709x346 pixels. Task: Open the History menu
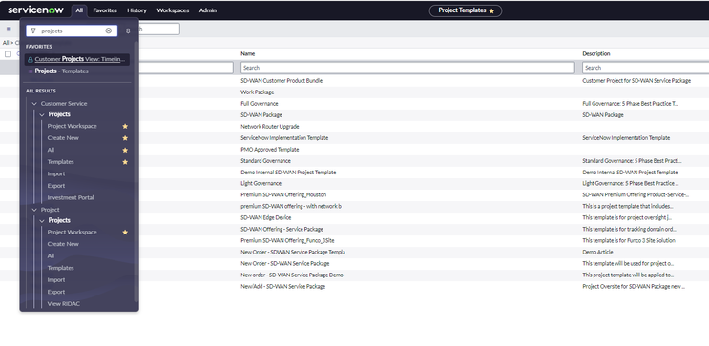coord(137,10)
